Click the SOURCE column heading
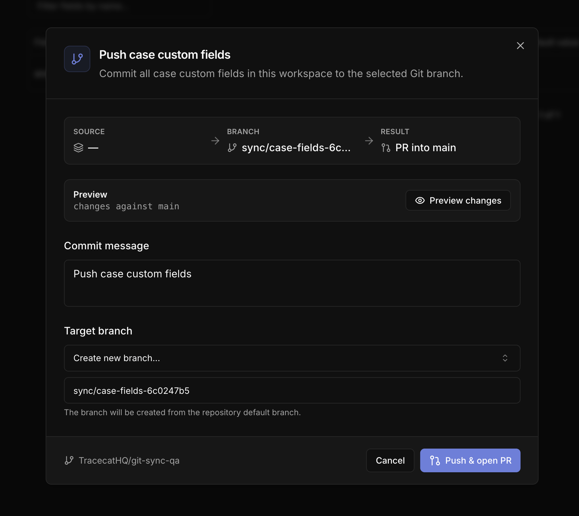This screenshot has height=516, width=579. click(x=89, y=132)
